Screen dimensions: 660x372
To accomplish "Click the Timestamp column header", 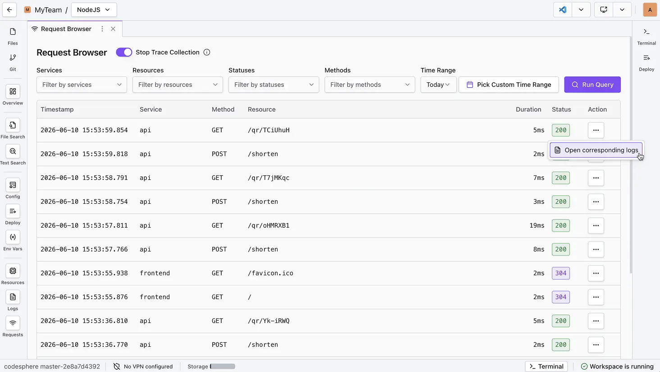I will tap(57, 109).
